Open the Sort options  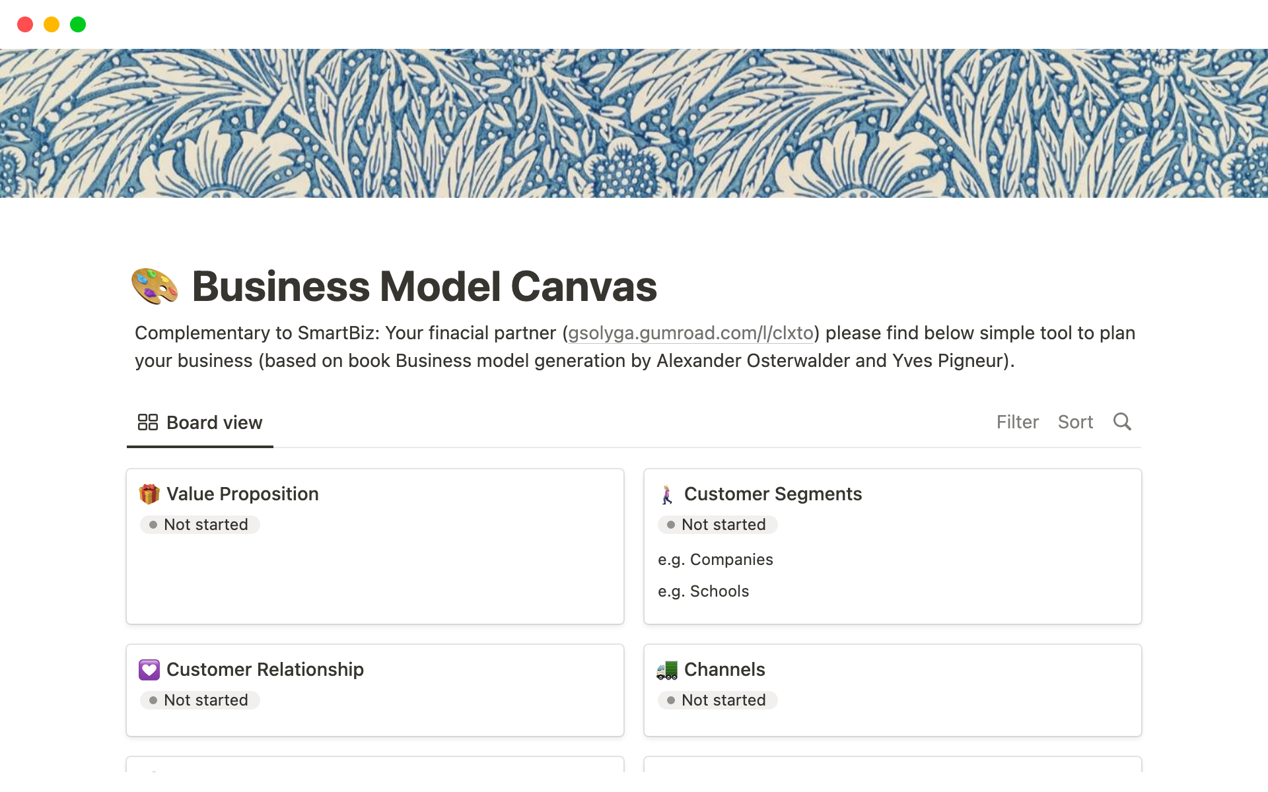click(1075, 422)
